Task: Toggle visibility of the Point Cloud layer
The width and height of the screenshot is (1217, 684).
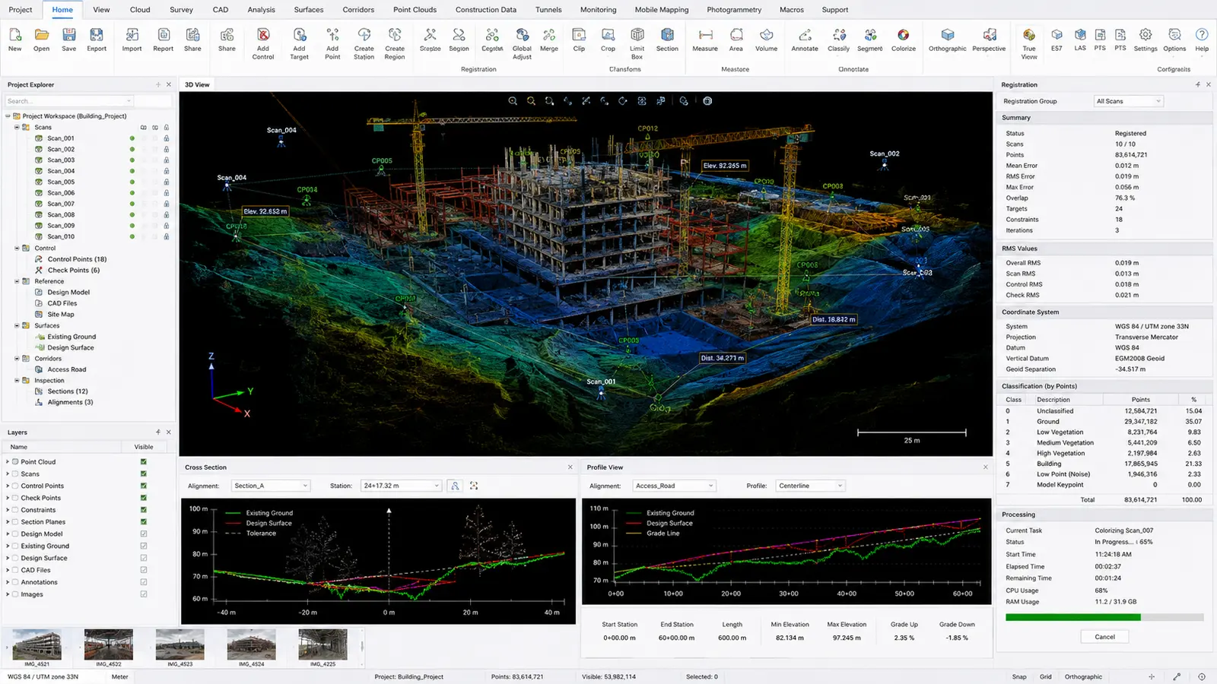Action: [x=144, y=462]
